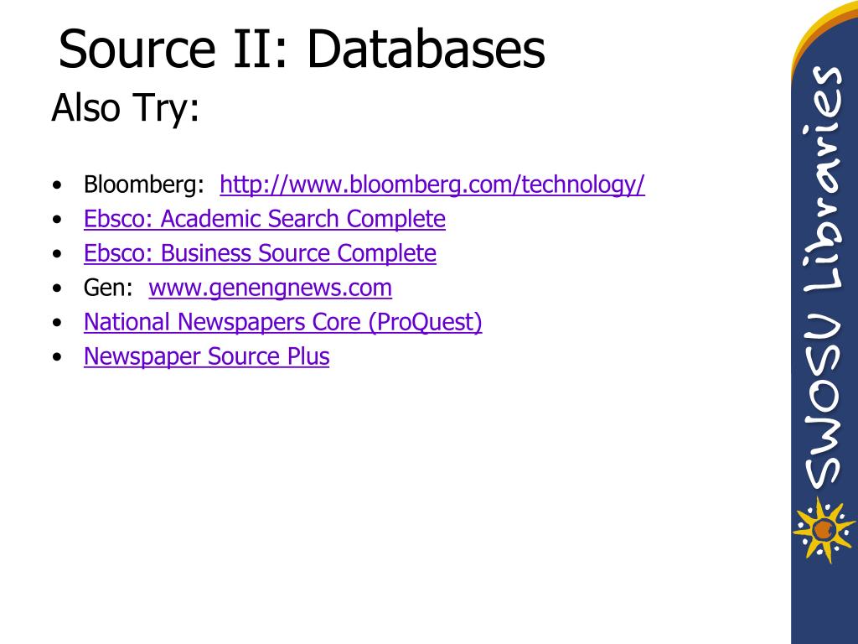Open the Newspaper Source Plus link
This screenshot has height=644, width=858.
point(206,356)
